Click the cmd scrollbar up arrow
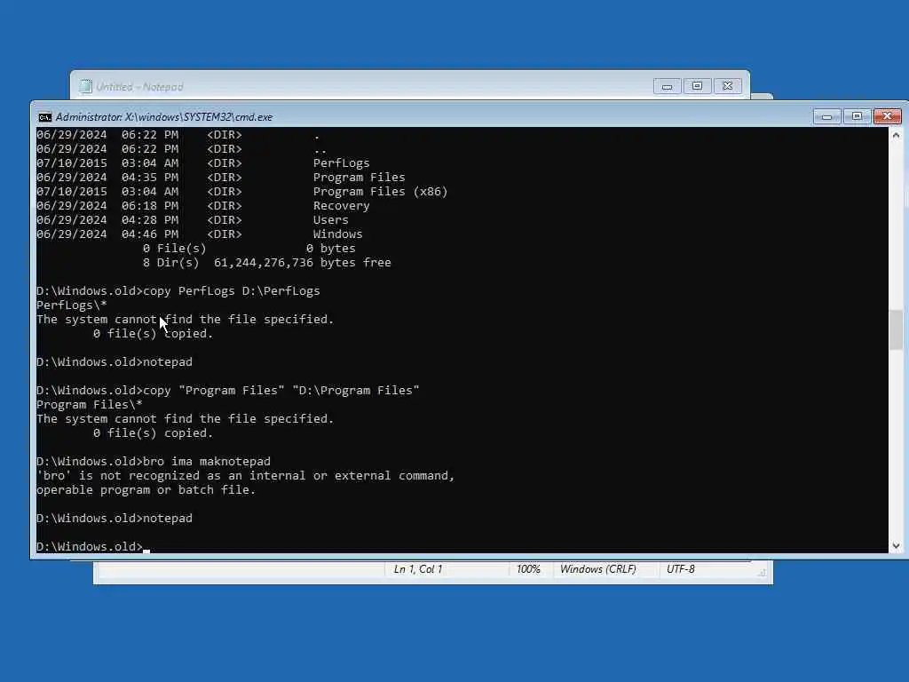The height and width of the screenshot is (682, 909). [x=897, y=135]
